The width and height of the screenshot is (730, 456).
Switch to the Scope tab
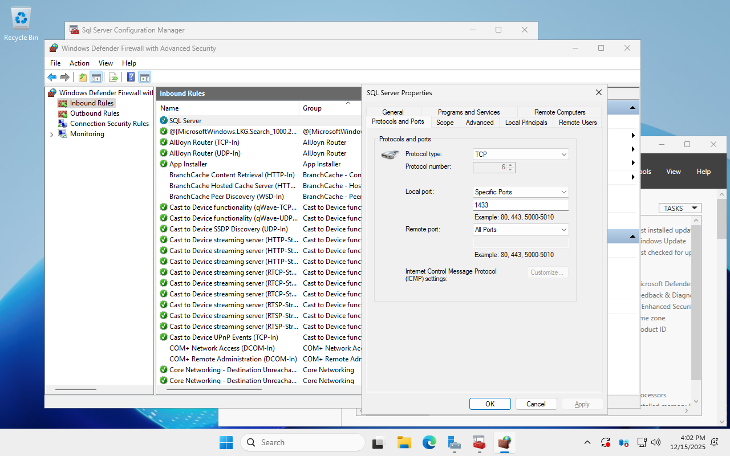pyautogui.click(x=445, y=122)
